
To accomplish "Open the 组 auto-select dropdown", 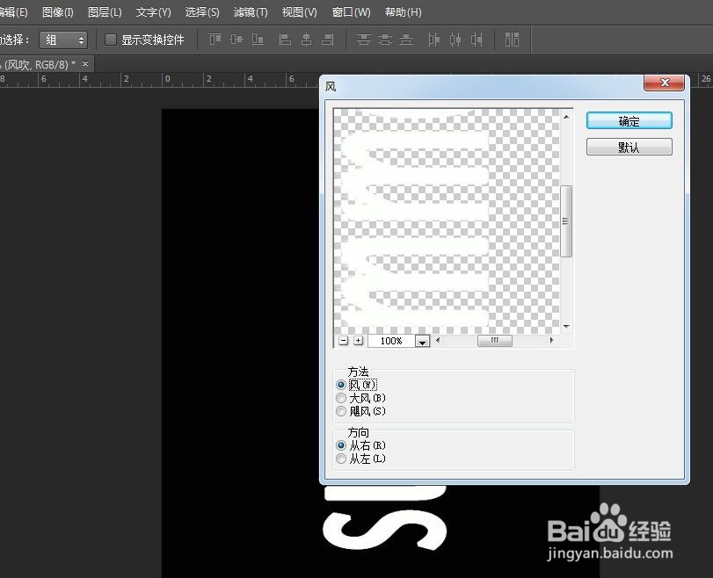I will pos(63,40).
